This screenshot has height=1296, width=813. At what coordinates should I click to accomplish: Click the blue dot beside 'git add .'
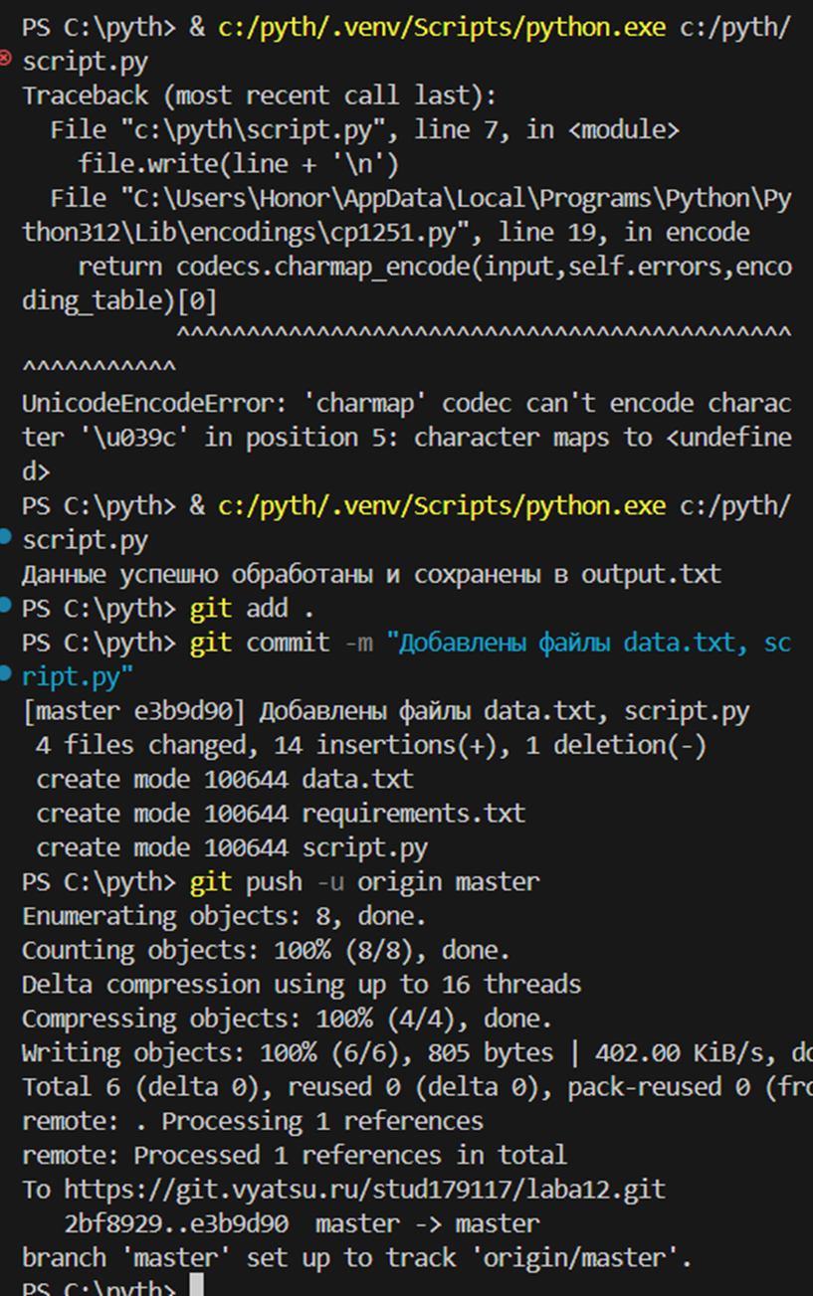[x=6, y=605]
